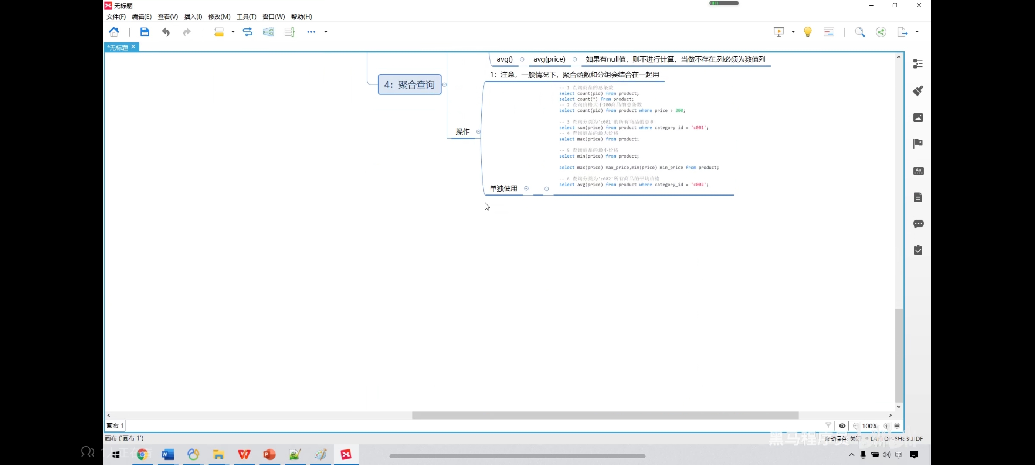The image size is (1035, 465).
Task: Collapse the 单独使用 branch
Action: (526, 189)
